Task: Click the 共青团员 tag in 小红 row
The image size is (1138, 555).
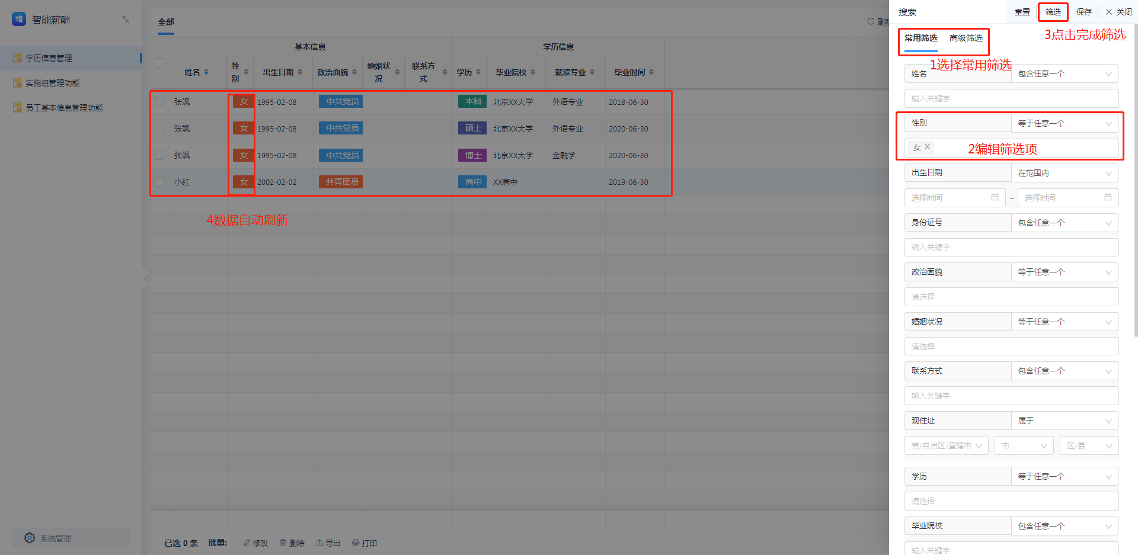Action: point(341,182)
